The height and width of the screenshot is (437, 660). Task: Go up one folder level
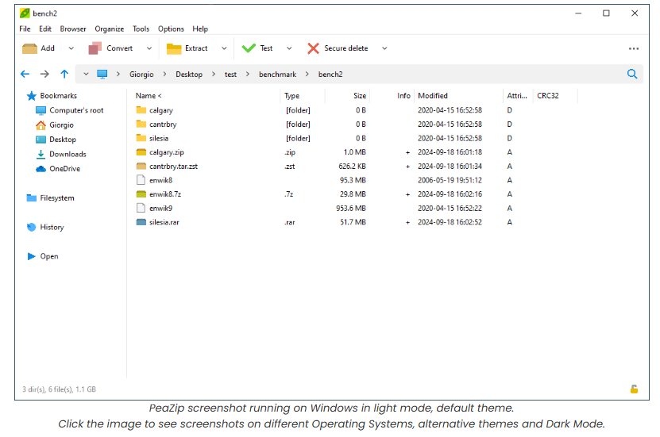64,75
